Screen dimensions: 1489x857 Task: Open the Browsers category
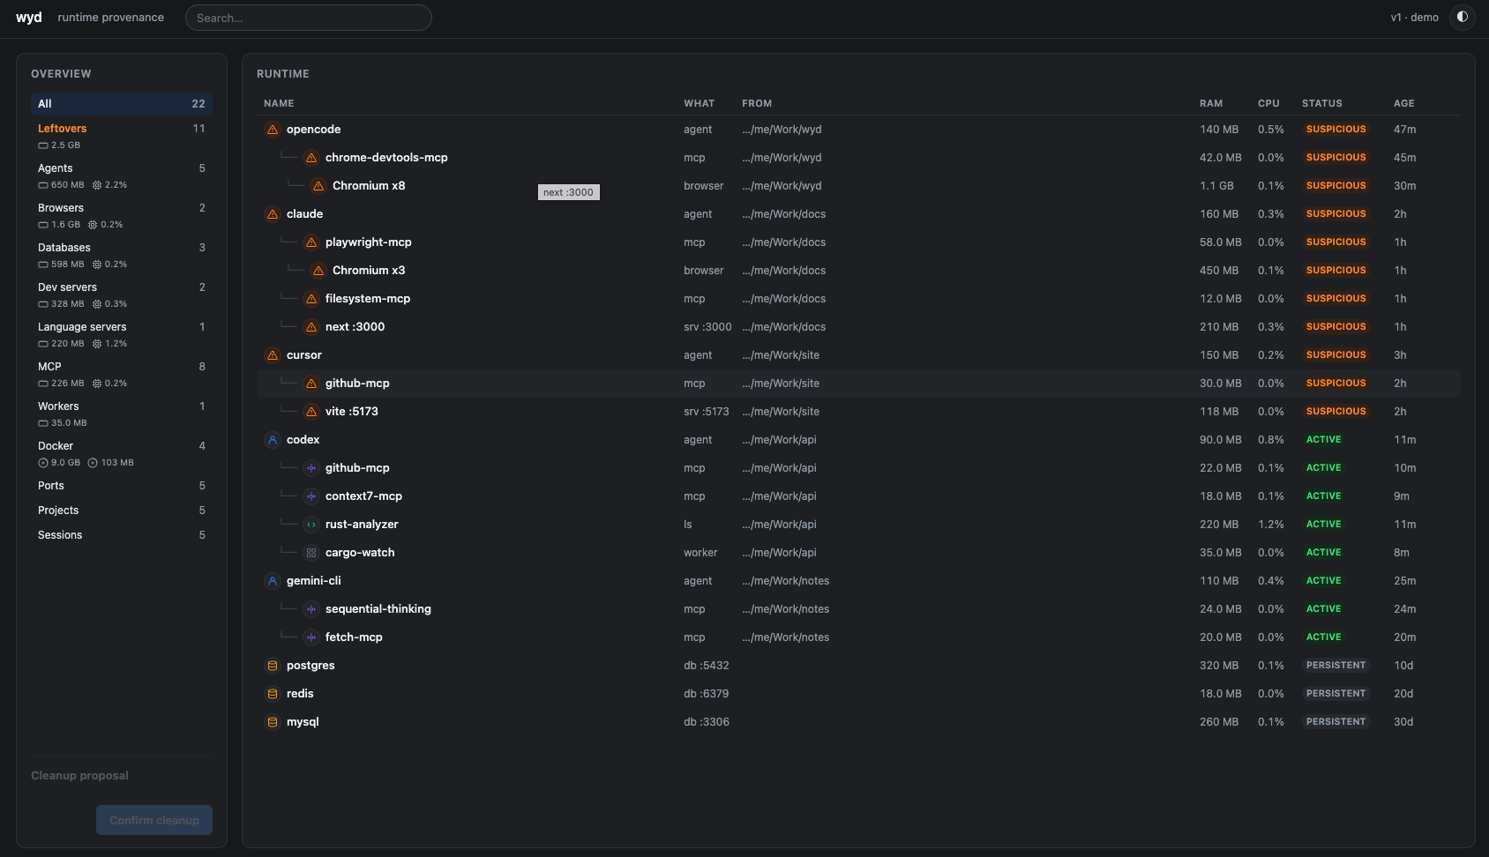click(x=122, y=215)
